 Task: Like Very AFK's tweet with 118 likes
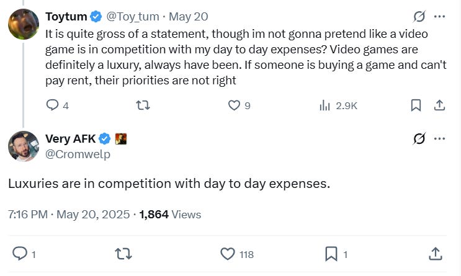point(228,253)
